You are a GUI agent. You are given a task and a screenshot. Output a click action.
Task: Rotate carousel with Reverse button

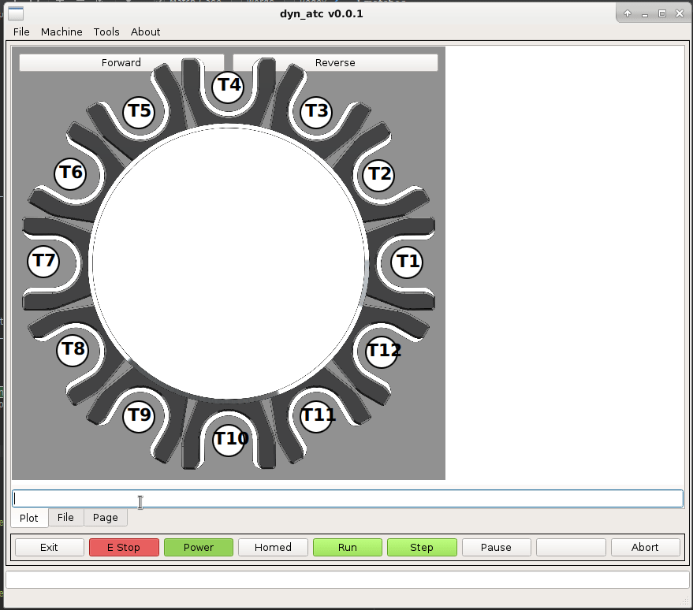tap(335, 63)
